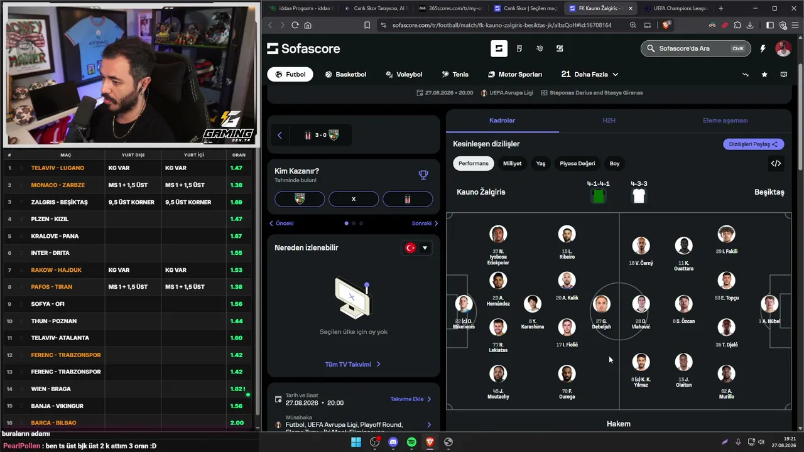This screenshot has width=804, height=452.
Task: Vote for Kauno Žalgiris to win
Action: tap(300, 199)
